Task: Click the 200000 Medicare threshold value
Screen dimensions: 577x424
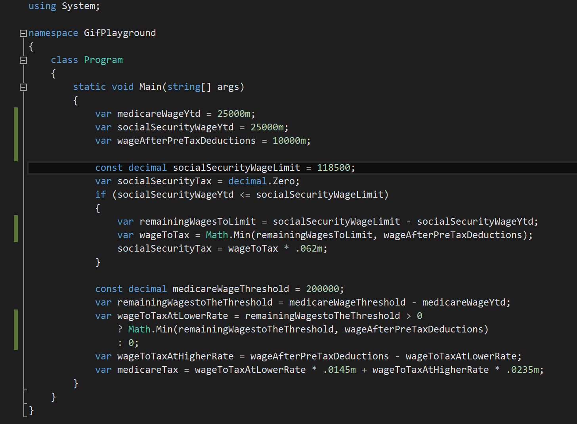Action: click(322, 289)
